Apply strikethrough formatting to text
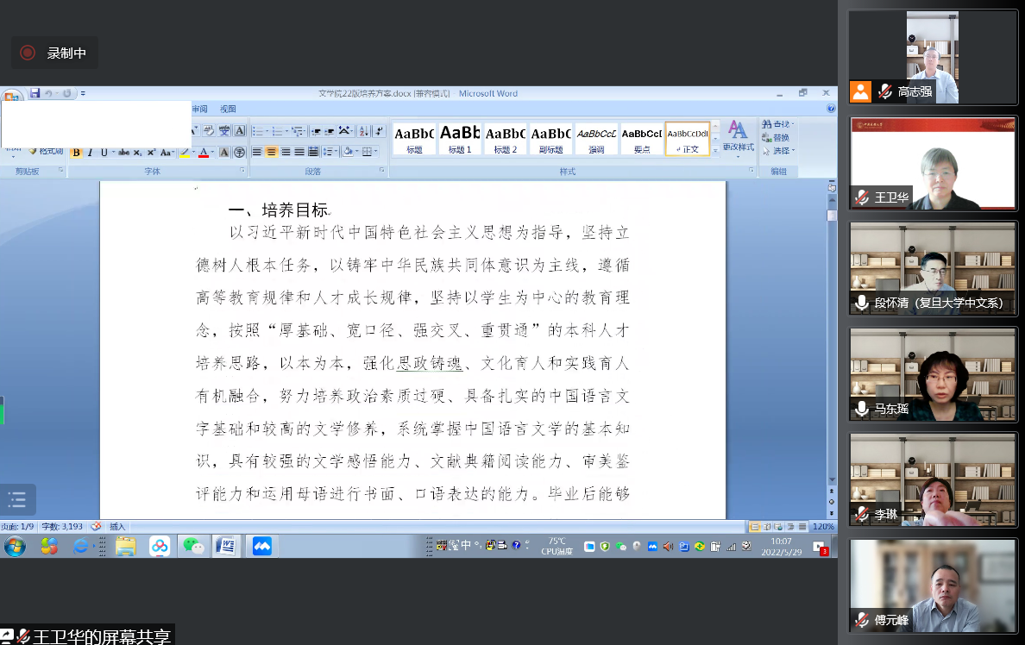The image size is (1025, 645). click(x=123, y=153)
